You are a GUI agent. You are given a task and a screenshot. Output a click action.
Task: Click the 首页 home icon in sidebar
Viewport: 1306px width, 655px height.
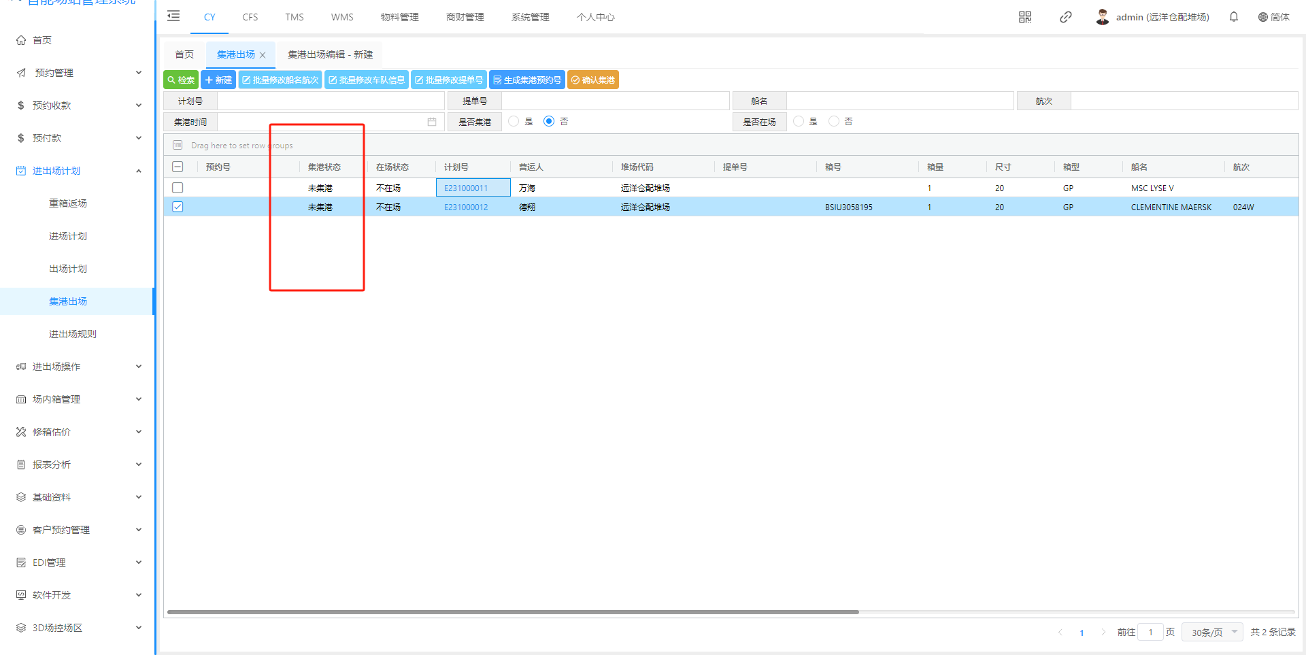coord(21,40)
